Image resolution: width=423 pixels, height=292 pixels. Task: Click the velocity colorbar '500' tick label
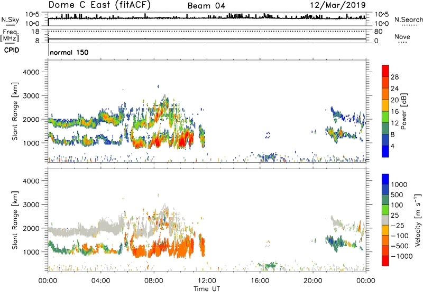[398, 194]
